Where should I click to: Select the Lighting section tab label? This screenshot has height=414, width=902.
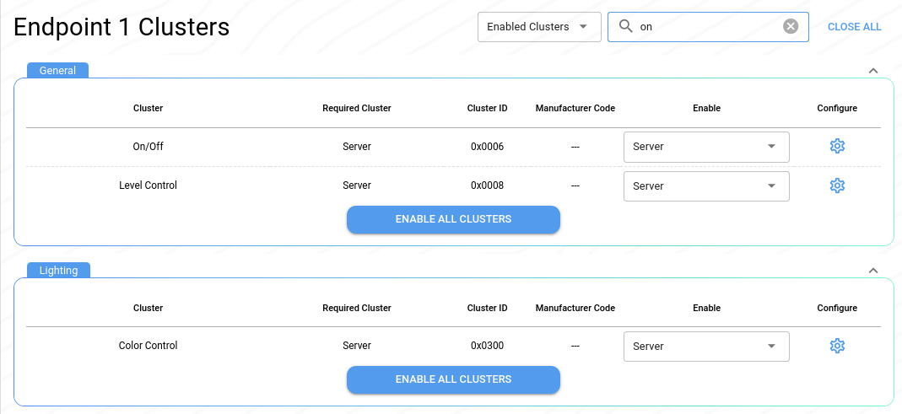pyautogui.click(x=59, y=271)
